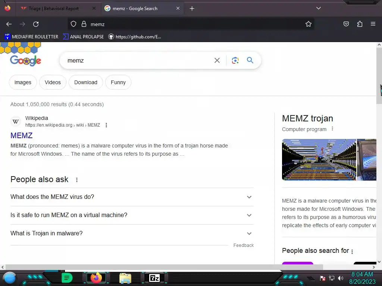Open Wikipedia result options three-dot menu
The width and height of the screenshot is (382, 286).
click(106, 125)
